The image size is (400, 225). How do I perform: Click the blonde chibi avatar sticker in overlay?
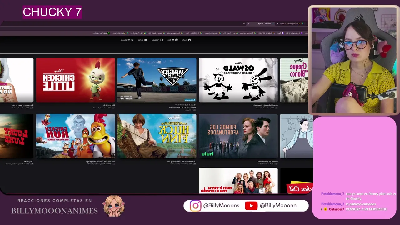(114, 206)
